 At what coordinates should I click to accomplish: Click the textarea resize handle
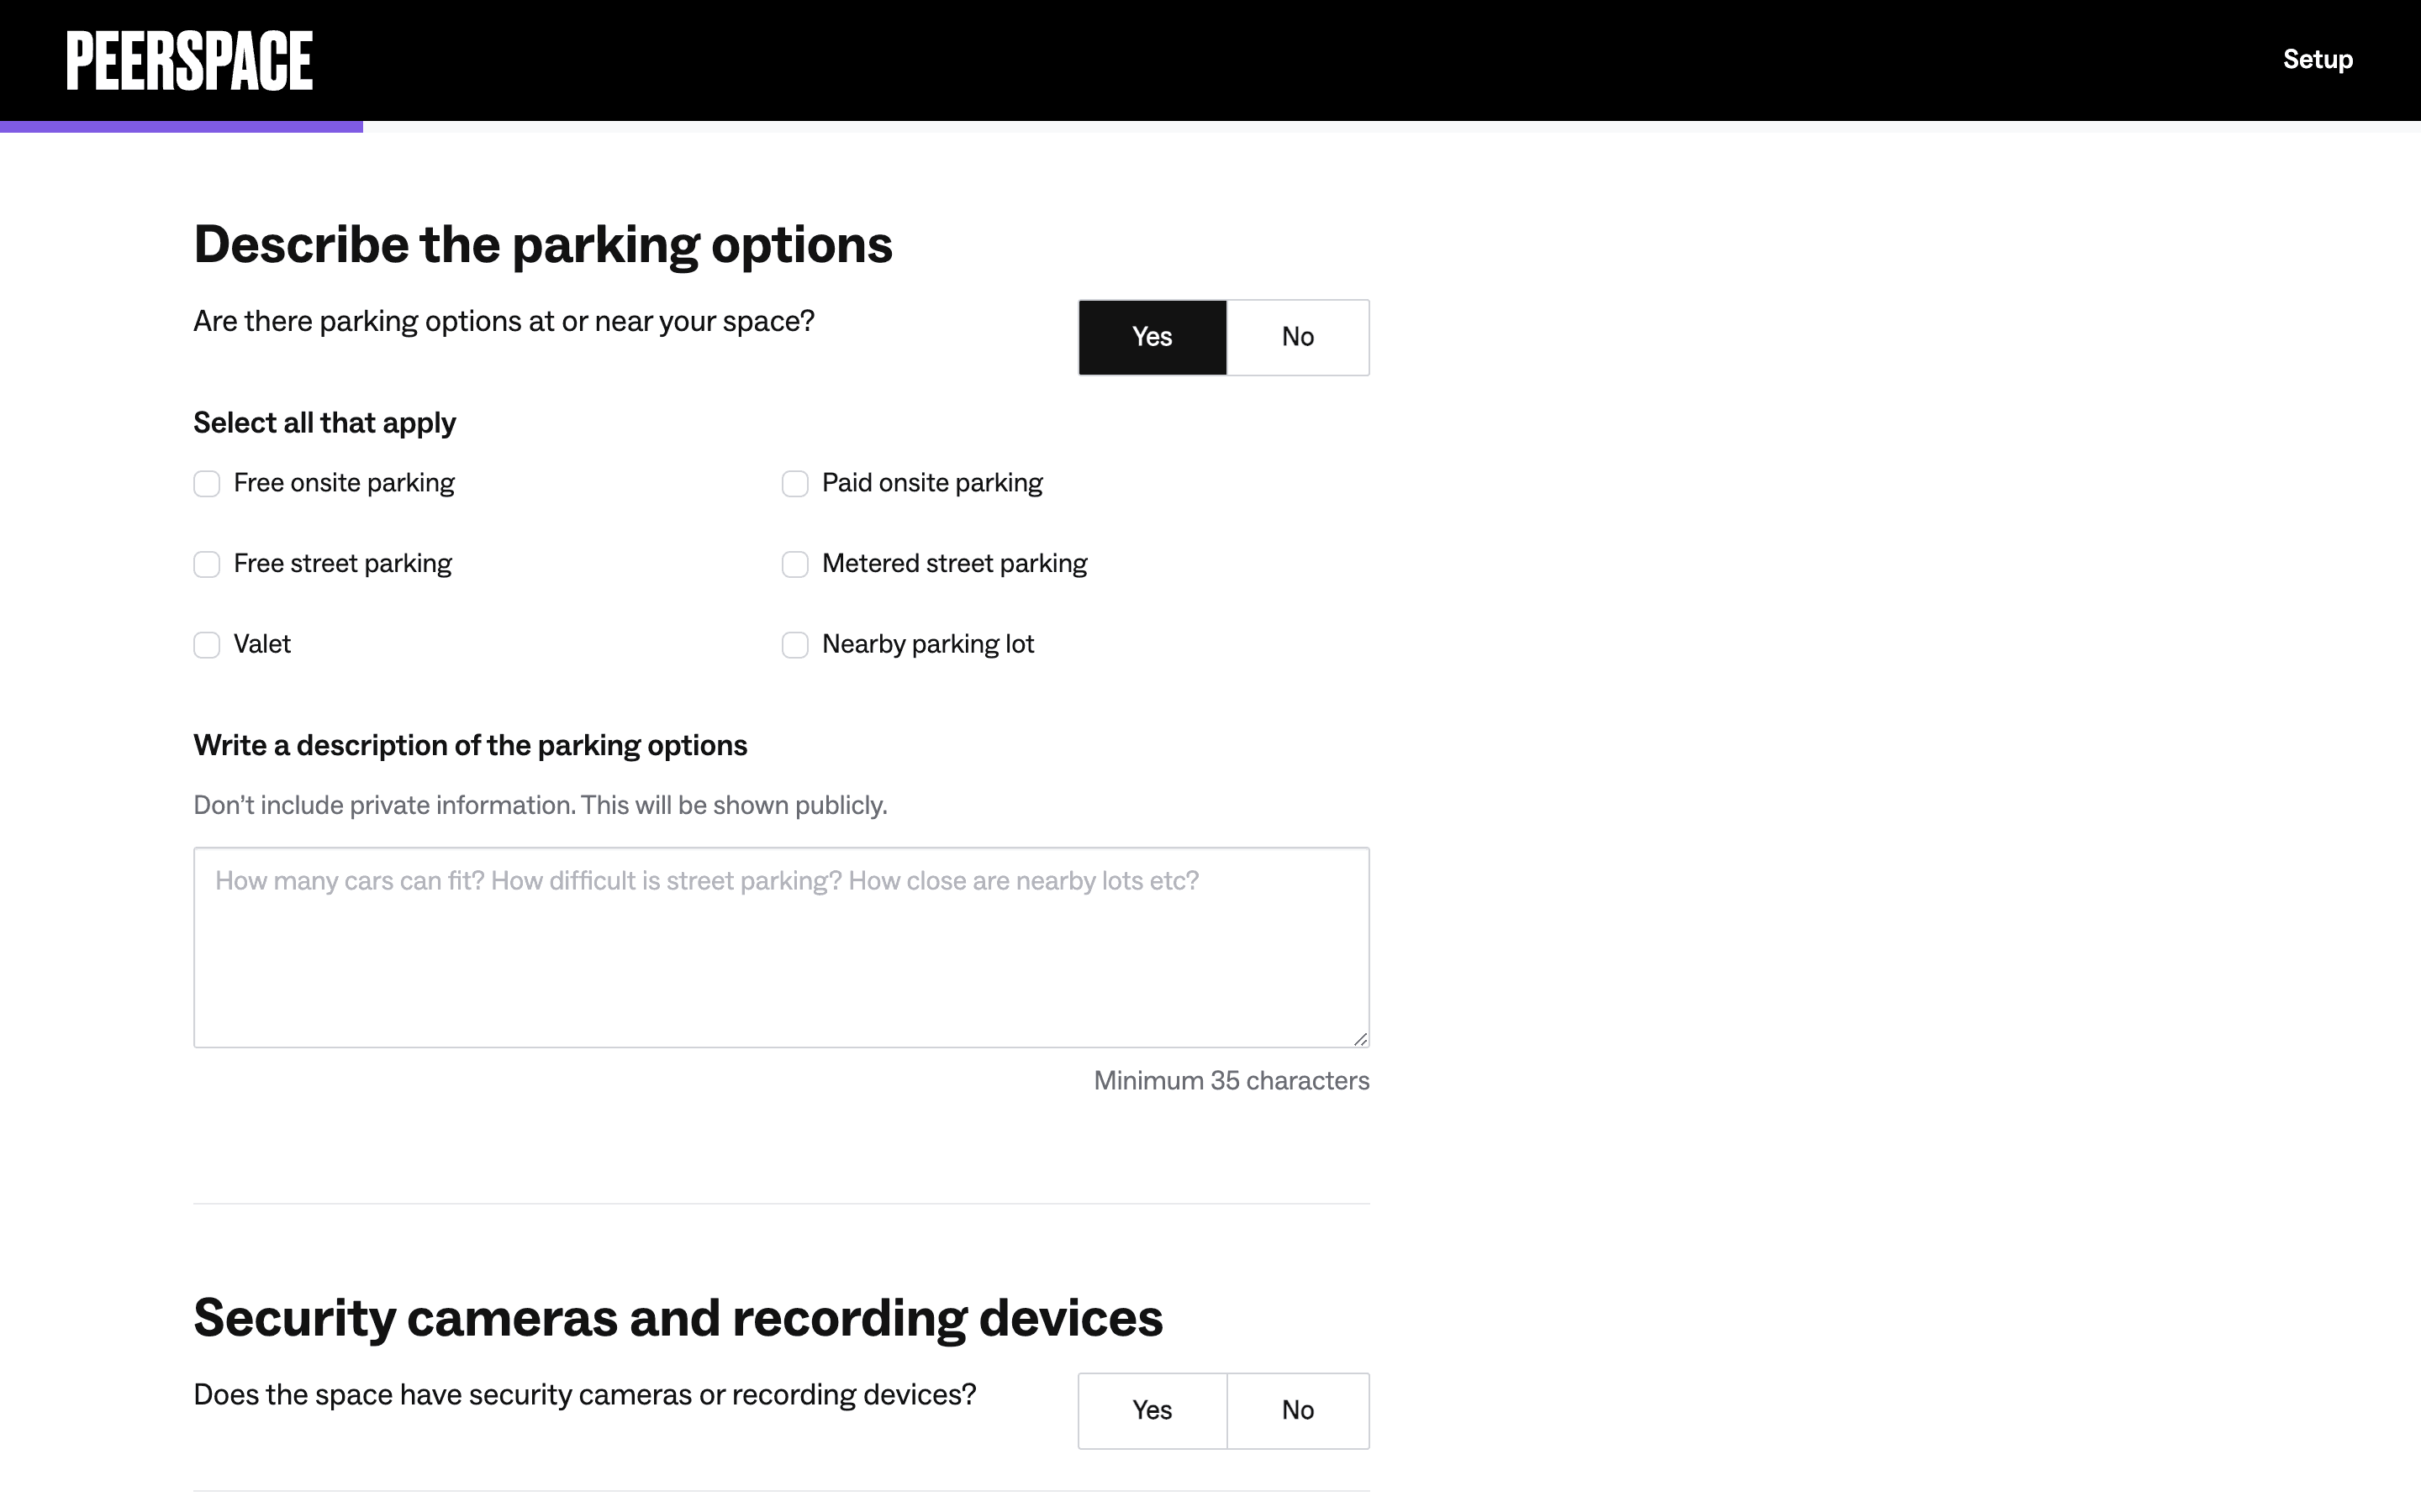pyautogui.click(x=1361, y=1039)
